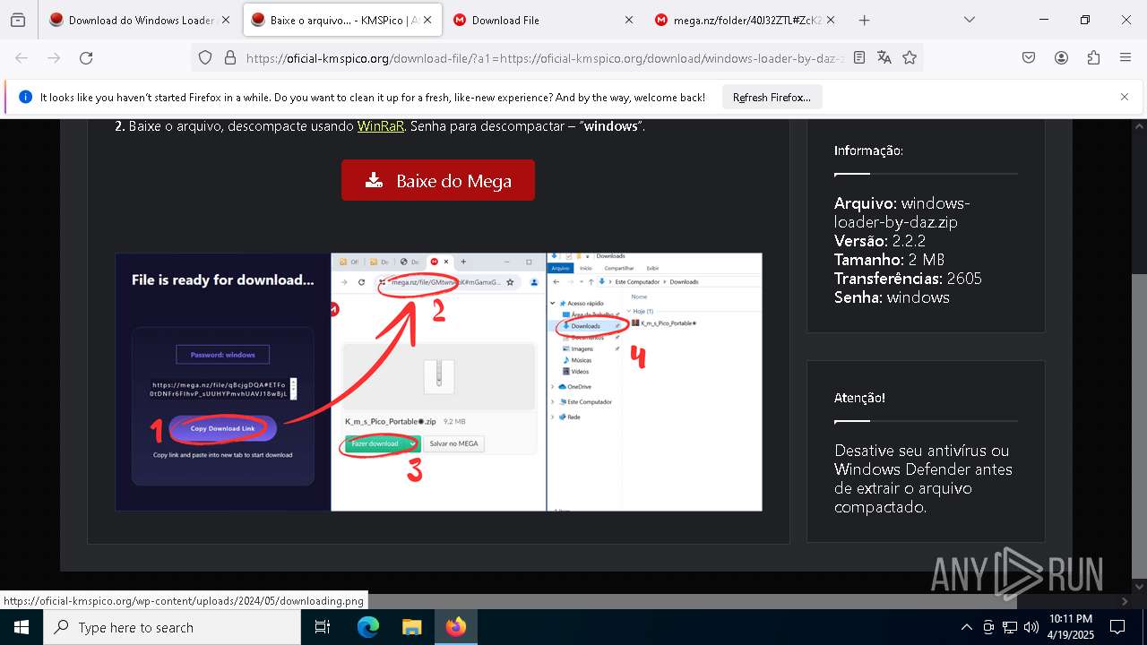Click the taskbar search box
The height and width of the screenshot is (645, 1147).
(172, 627)
